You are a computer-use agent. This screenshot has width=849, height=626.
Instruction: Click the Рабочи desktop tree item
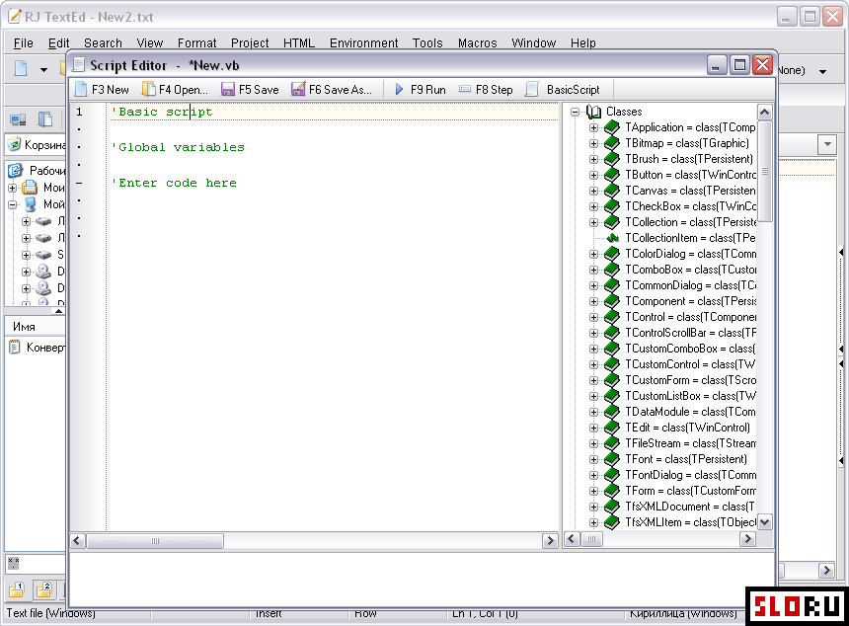tap(47, 171)
